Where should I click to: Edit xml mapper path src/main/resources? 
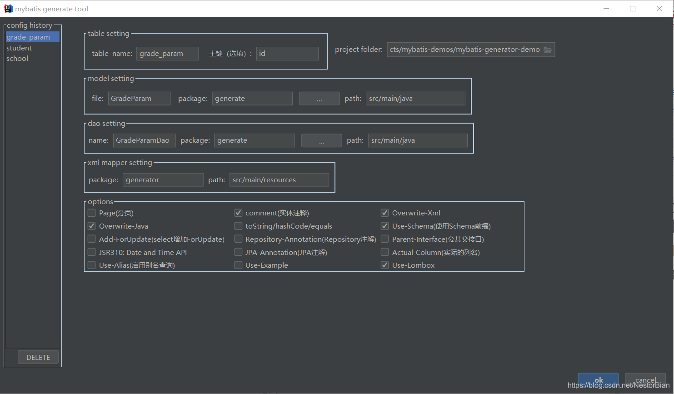279,180
